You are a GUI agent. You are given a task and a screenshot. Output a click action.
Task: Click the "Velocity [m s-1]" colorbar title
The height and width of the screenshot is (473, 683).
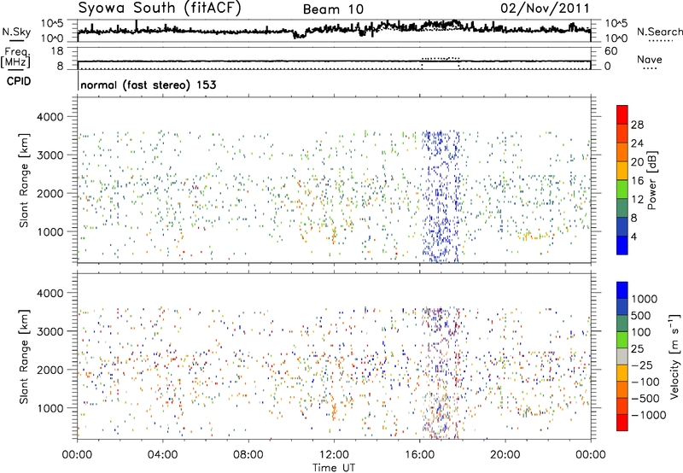(x=674, y=356)
